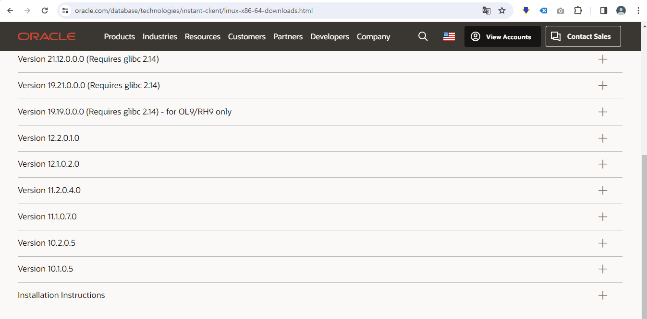647x319 pixels.
Task: Click the browser forward arrow
Action: (x=27, y=11)
